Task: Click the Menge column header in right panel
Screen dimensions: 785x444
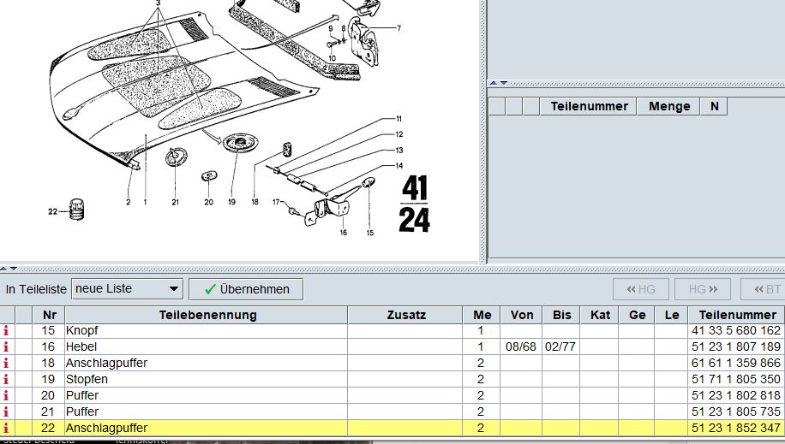Action: coord(669,106)
